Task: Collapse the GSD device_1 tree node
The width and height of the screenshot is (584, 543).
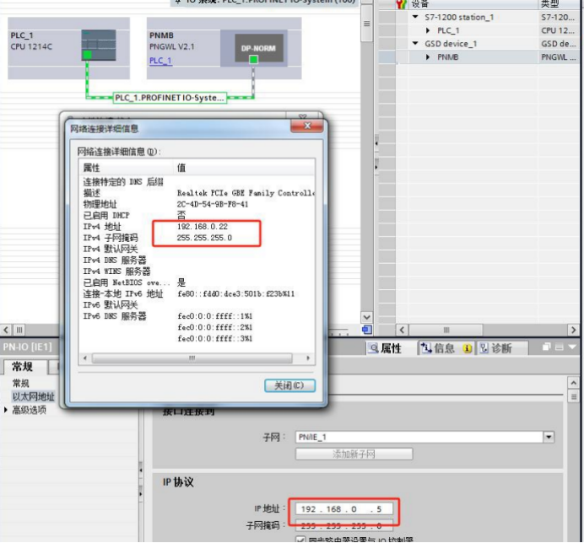Action: click(415, 44)
